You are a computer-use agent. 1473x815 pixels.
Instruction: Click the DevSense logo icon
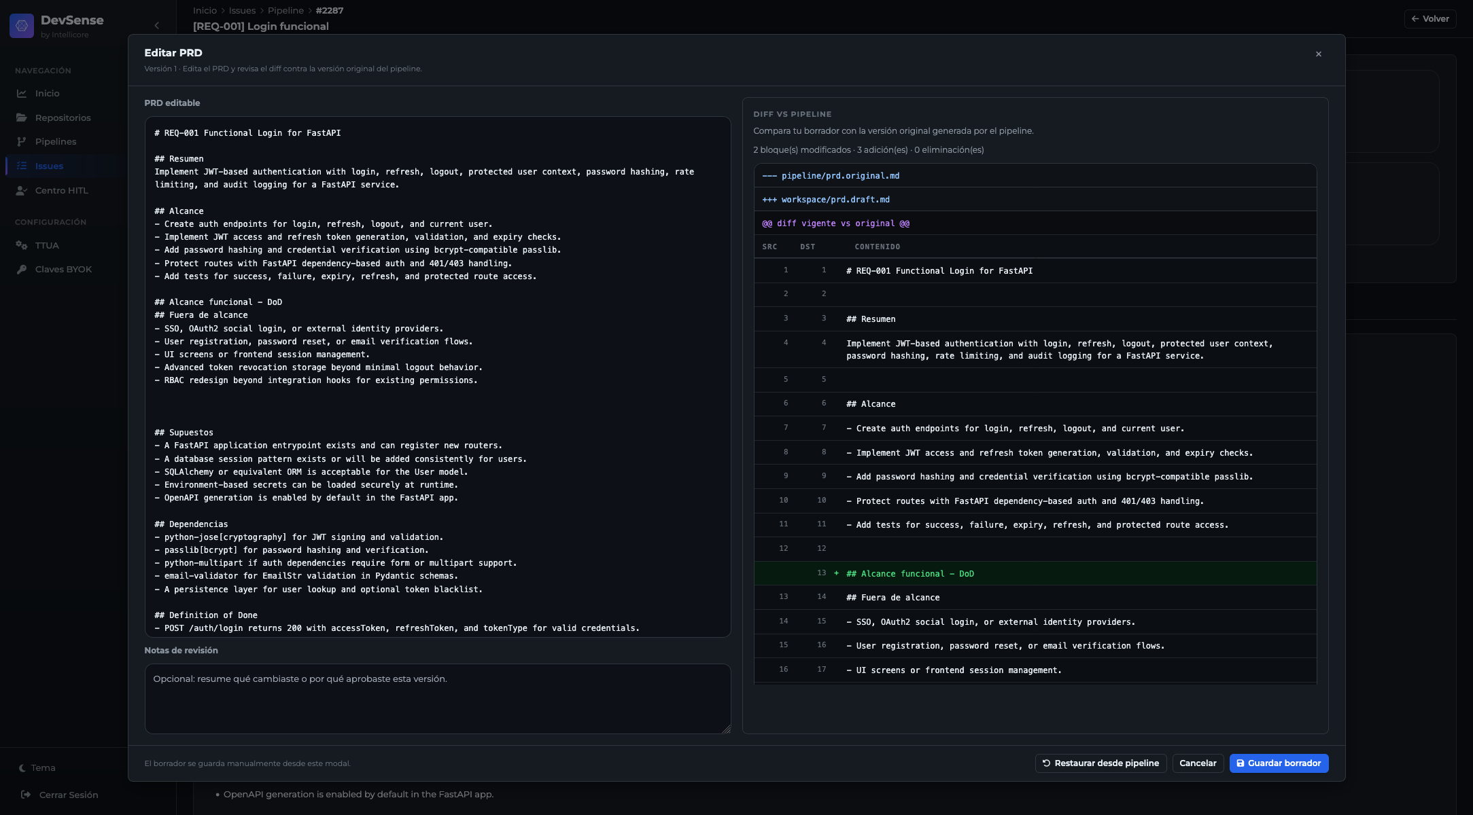[x=22, y=26]
